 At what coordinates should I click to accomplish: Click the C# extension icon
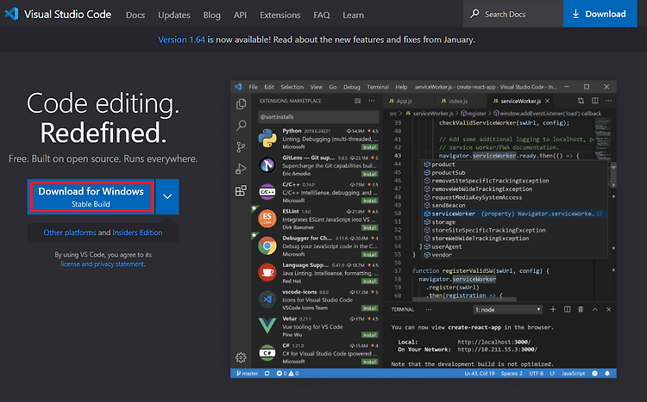pos(267,353)
